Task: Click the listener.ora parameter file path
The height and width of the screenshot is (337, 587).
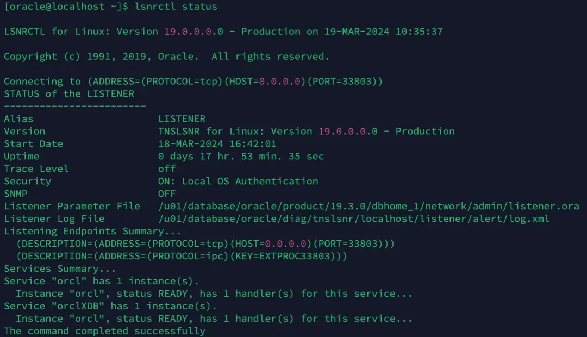Action: point(369,207)
